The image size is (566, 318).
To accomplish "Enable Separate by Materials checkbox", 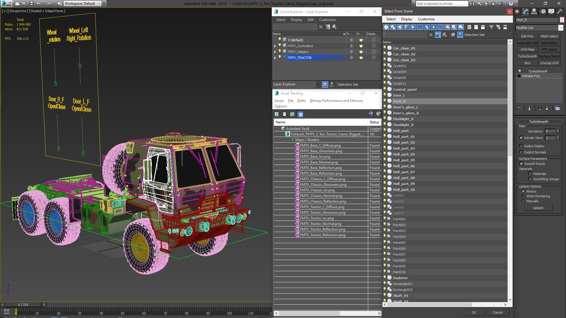I will [x=530, y=174].
